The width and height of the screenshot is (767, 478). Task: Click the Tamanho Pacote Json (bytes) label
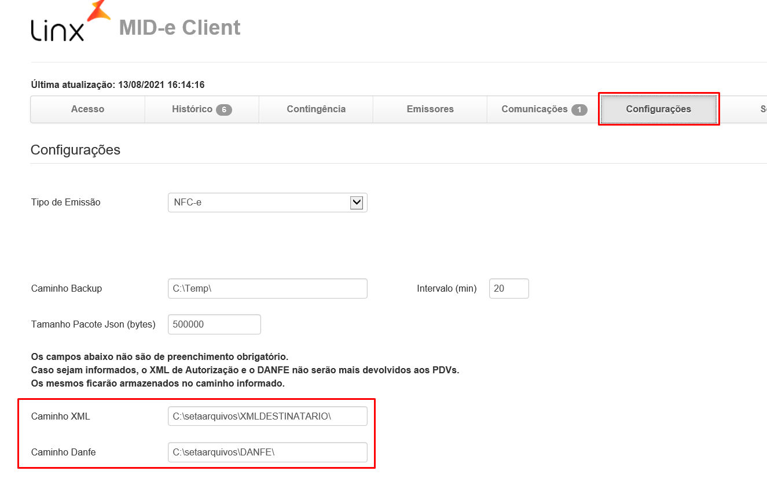tap(93, 324)
